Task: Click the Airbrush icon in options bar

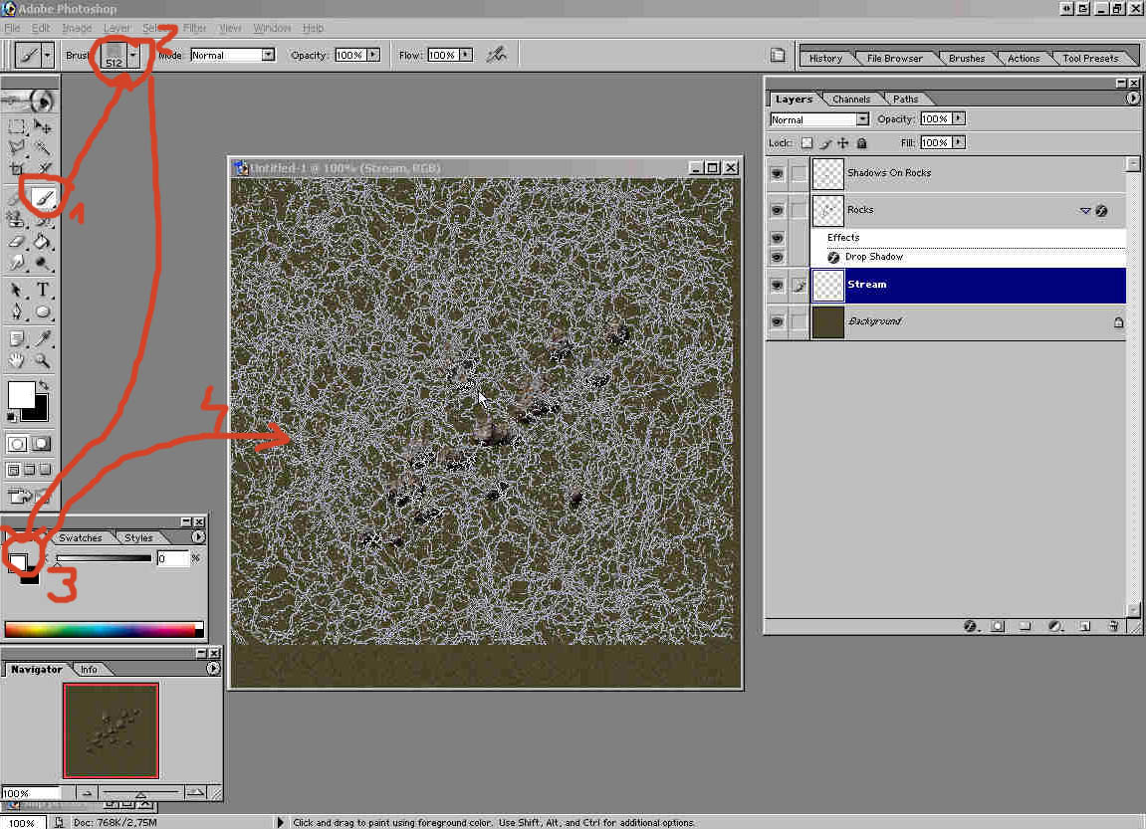Action: 496,56
